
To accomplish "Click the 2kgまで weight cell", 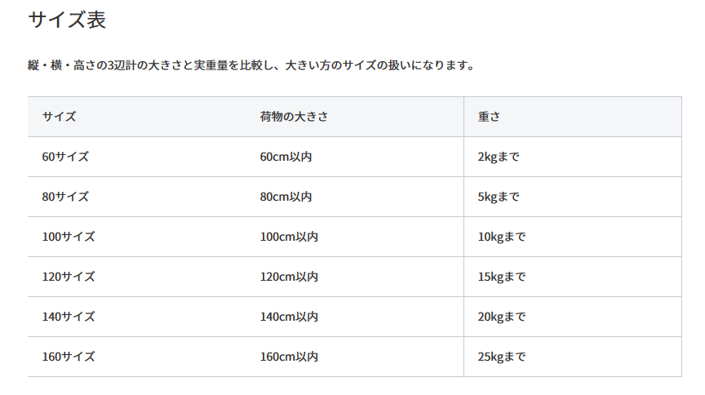I will (x=499, y=157).
